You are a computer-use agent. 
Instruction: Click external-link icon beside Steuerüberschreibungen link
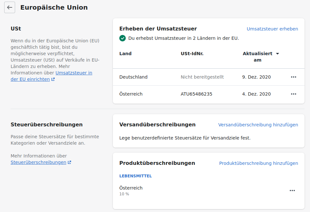tap(69, 162)
